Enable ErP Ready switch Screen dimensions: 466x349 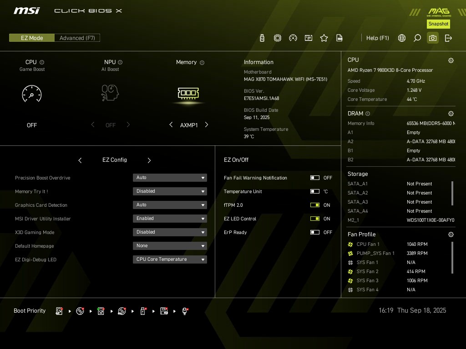(x=315, y=232)
